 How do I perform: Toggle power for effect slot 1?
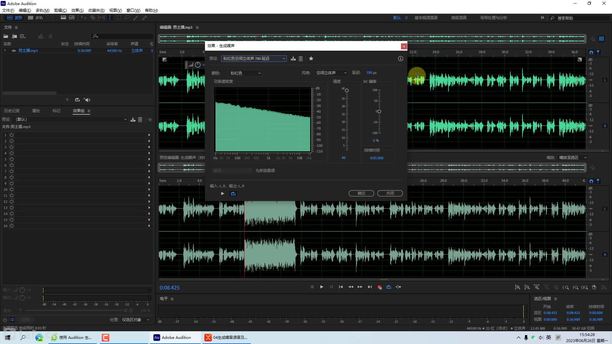click(x=11, y=135)
